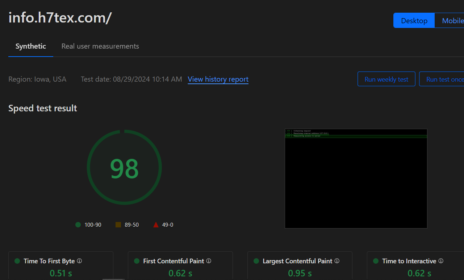Click the green status dot beside Largest Contentful Paint
This screenshot has width=464, height=280.
coord(256,261)
